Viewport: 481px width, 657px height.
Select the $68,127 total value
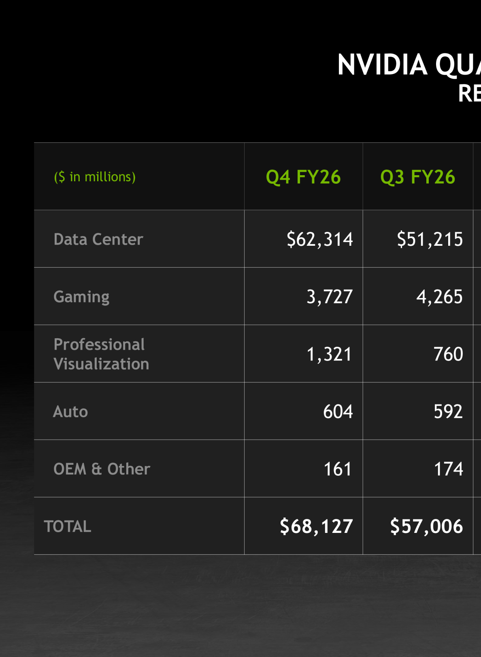(x=316, y=526)
